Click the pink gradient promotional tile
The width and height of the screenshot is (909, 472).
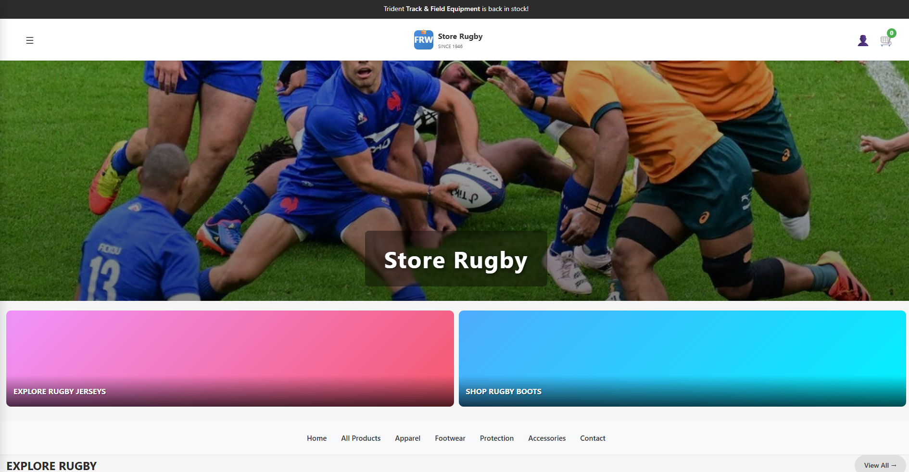[x=229, y=359]
